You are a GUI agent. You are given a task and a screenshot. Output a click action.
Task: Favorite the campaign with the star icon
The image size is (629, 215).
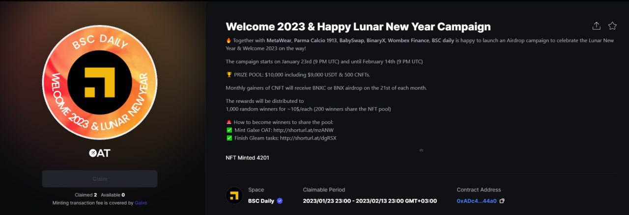[x=612, y=26]
